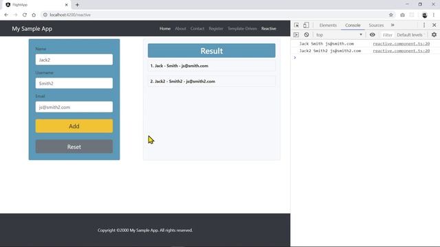Open Reactive nav link
The image size is (440, 247).
(x=269, y=29)
